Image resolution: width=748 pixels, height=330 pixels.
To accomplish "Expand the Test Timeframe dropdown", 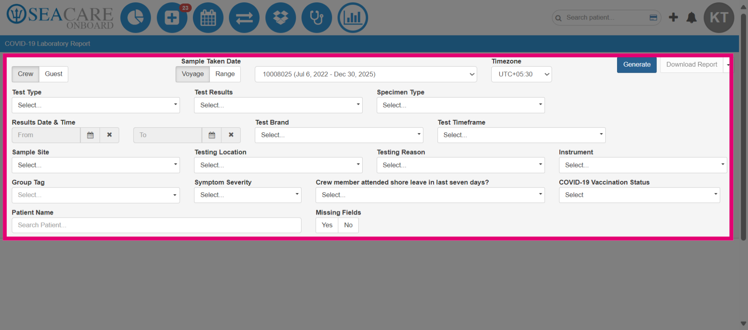I will coord(521,135).
